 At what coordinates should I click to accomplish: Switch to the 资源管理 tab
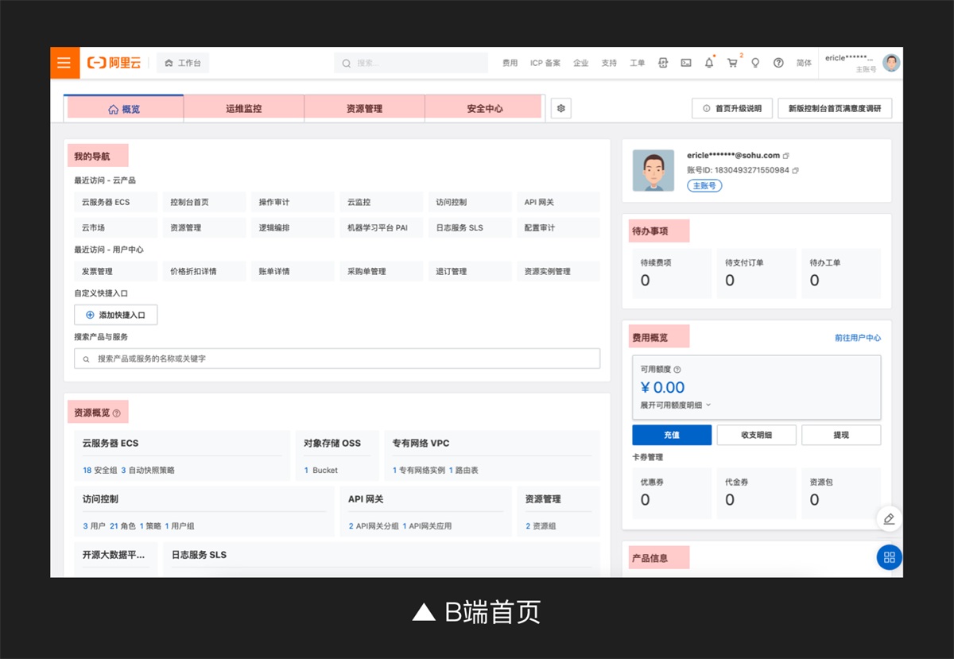click(x=365, y=109)
